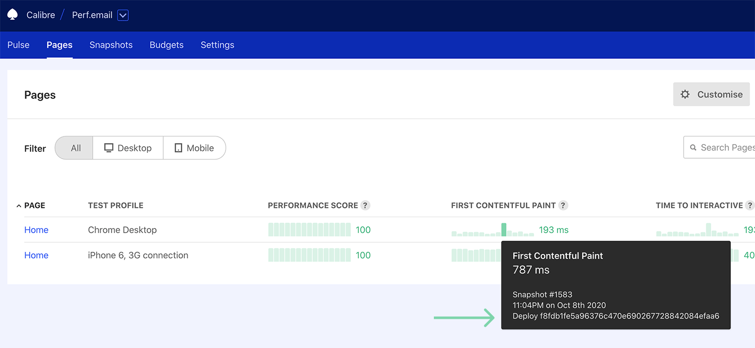The height and width of the screenshot is (348, 755).
Task: Expand the green arrow's First Contentful Paint tooltip
Action: [464, 317]
